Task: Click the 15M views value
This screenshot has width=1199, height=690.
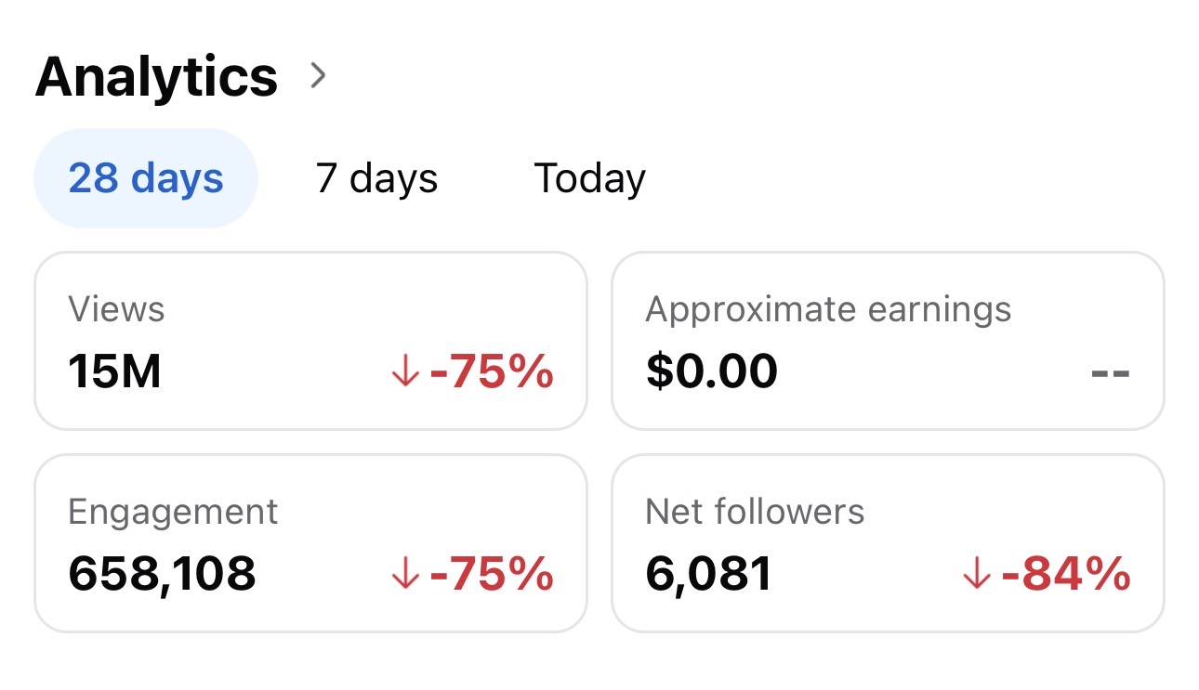Action: coord(114,372)
